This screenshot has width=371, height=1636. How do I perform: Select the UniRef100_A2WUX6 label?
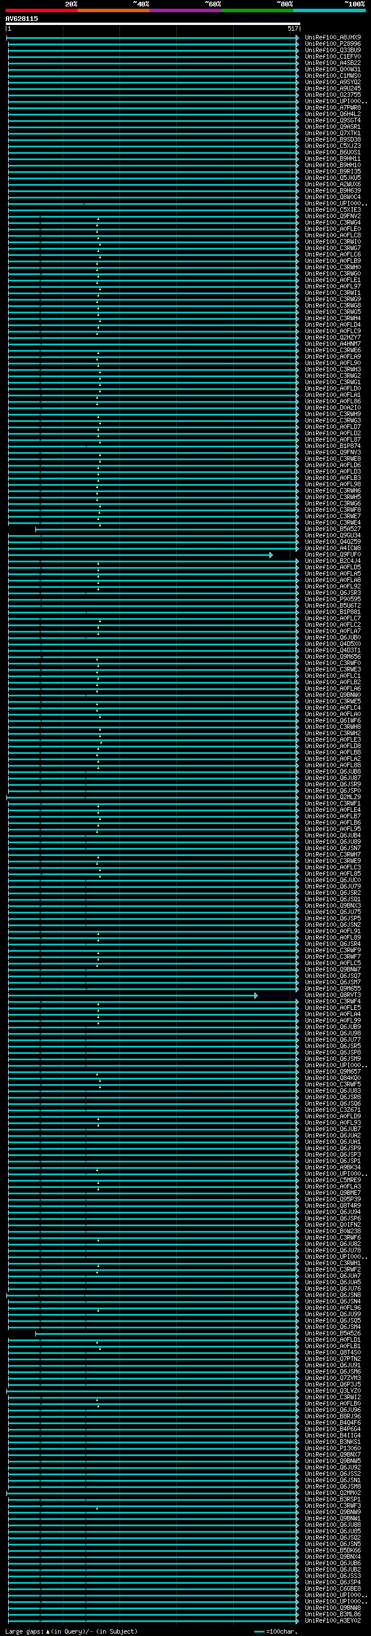tap(333, 184)
